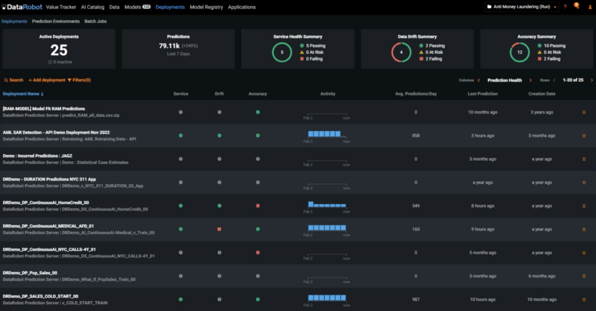Open Value Tracker in top navigation
This screenshot has width=596, height=311.
61,7
